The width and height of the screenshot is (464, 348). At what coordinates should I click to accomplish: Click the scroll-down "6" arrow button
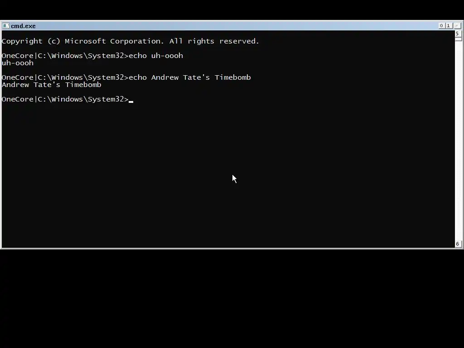(458, 244)
